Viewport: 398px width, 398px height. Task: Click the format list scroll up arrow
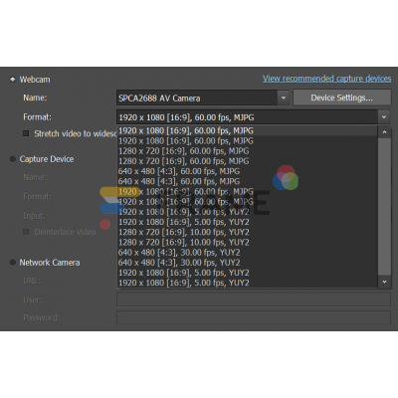[x=384, y=132]
